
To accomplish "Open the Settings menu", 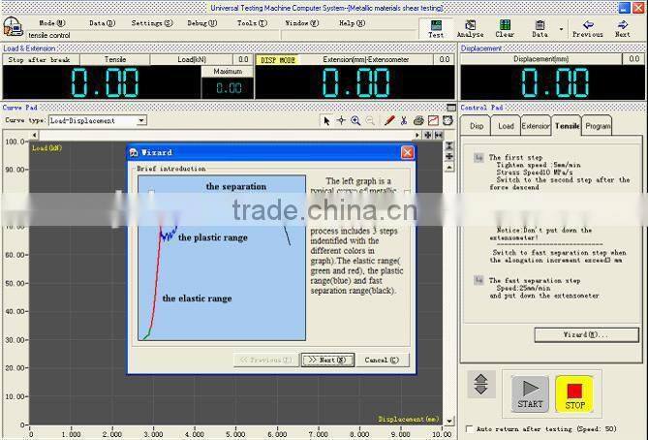I will [152, 23].
